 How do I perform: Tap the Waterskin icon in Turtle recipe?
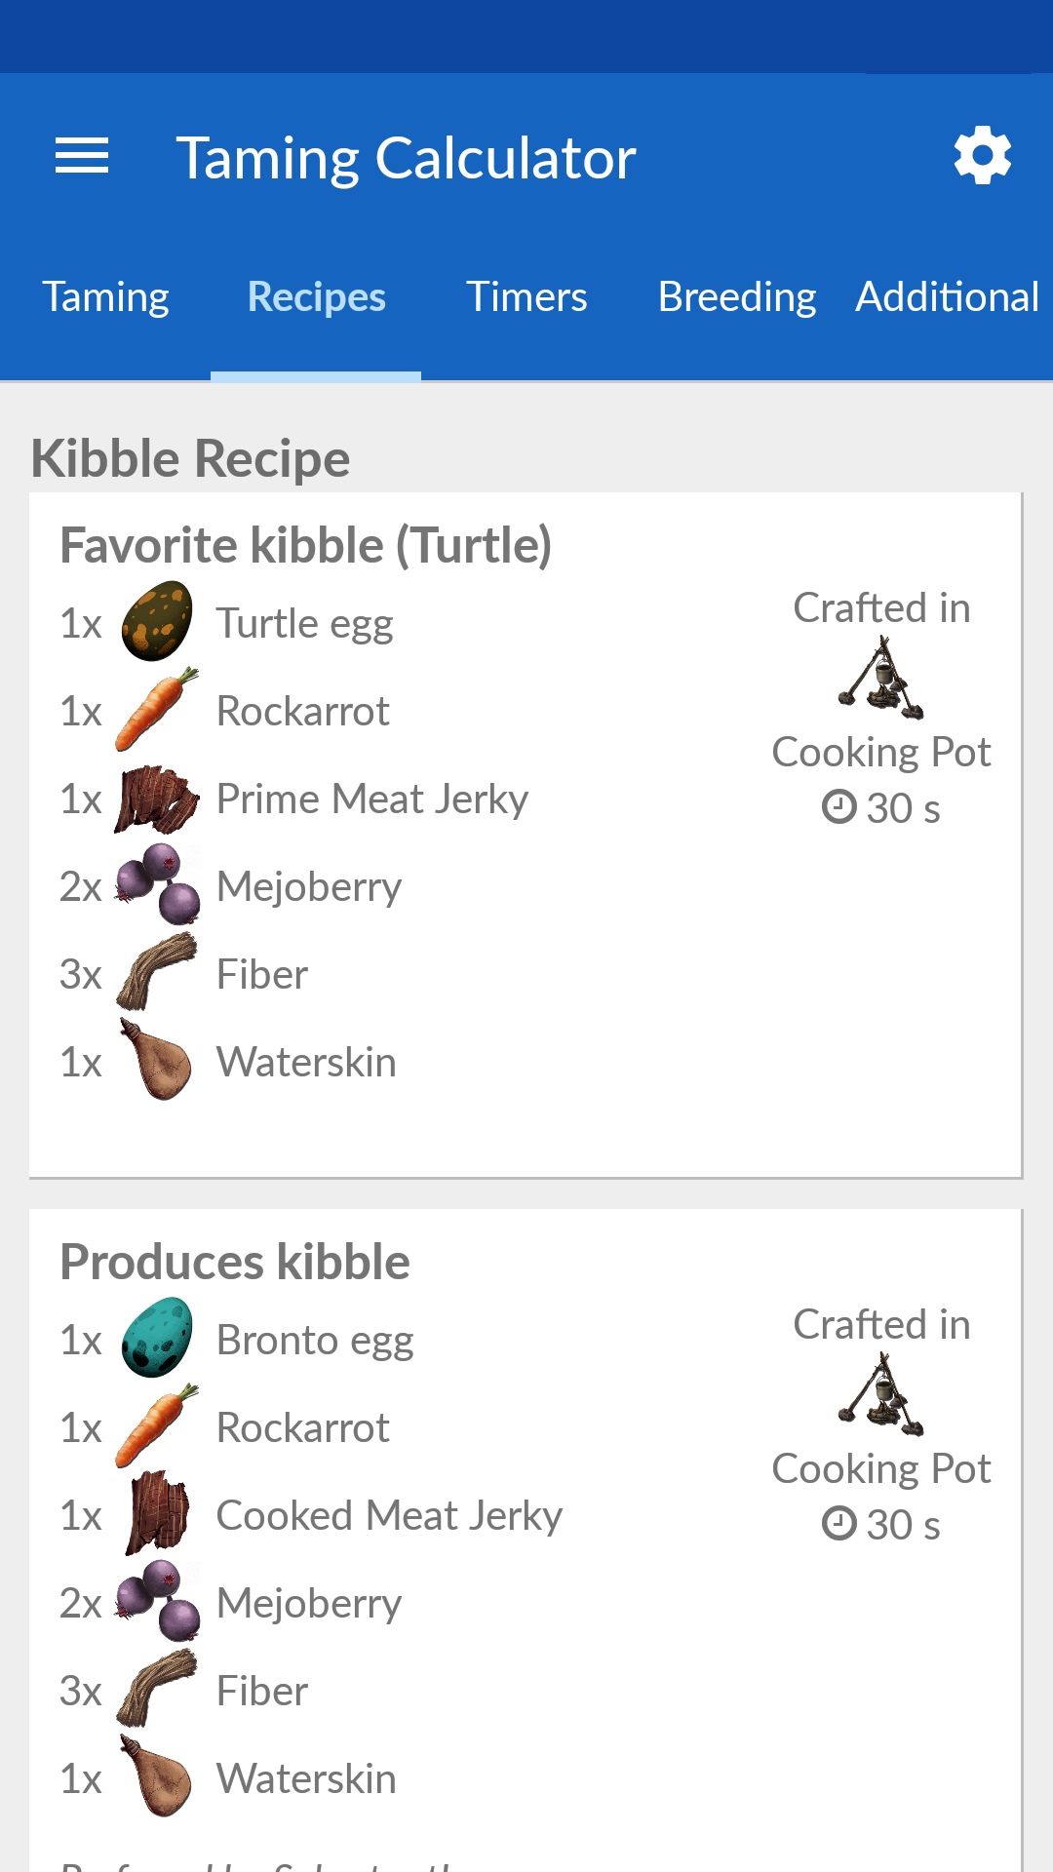(x=157, y=1060)
